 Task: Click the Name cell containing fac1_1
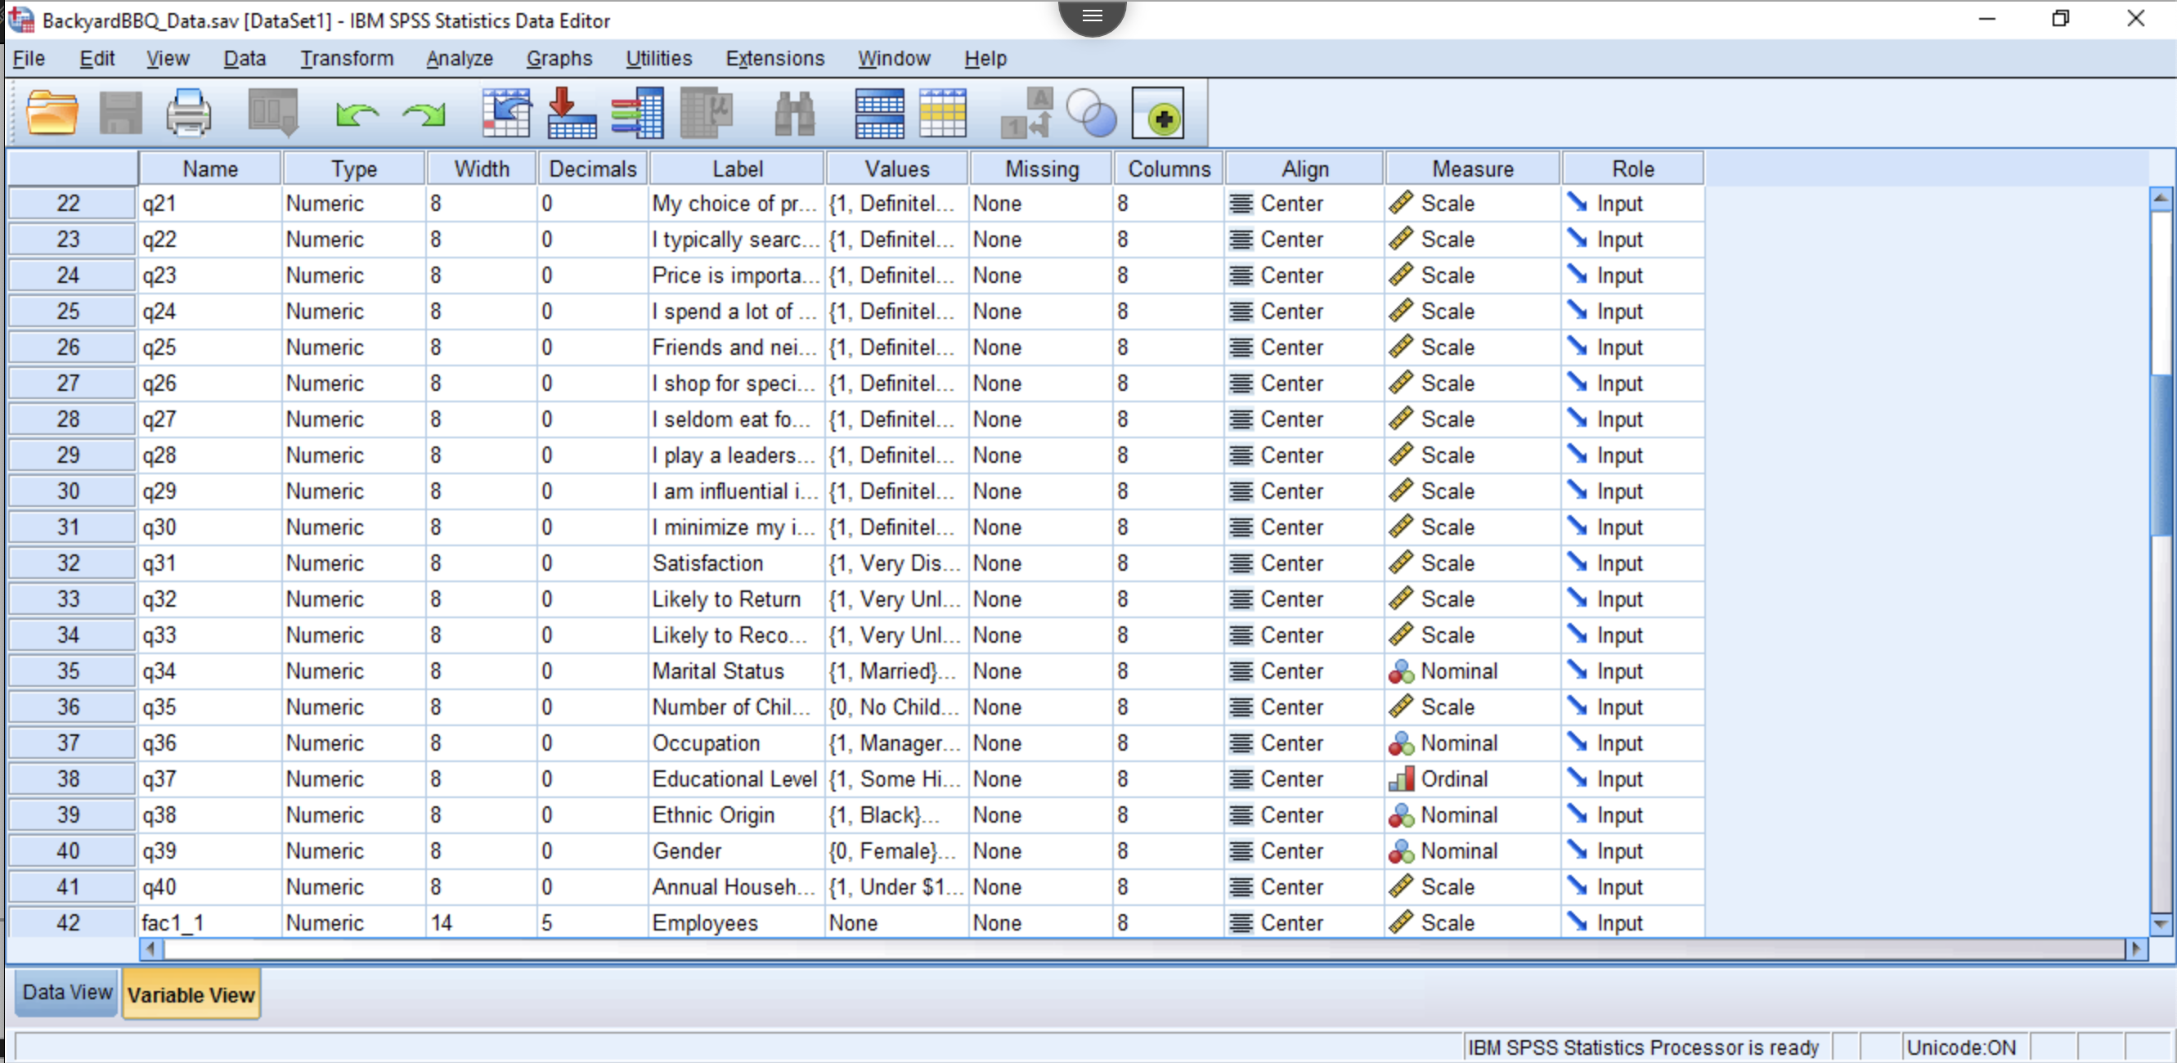click(x=210, y=922)
